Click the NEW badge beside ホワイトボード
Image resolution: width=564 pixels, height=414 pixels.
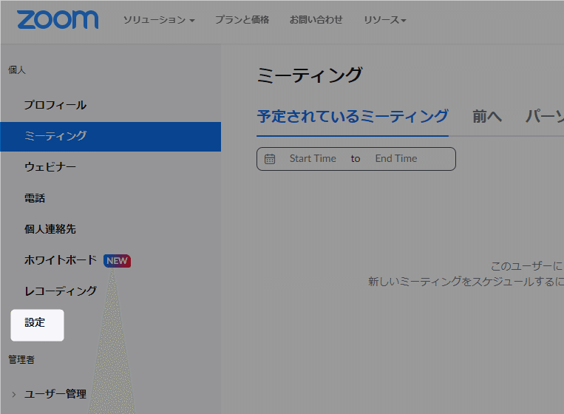(x=117, y=261)
